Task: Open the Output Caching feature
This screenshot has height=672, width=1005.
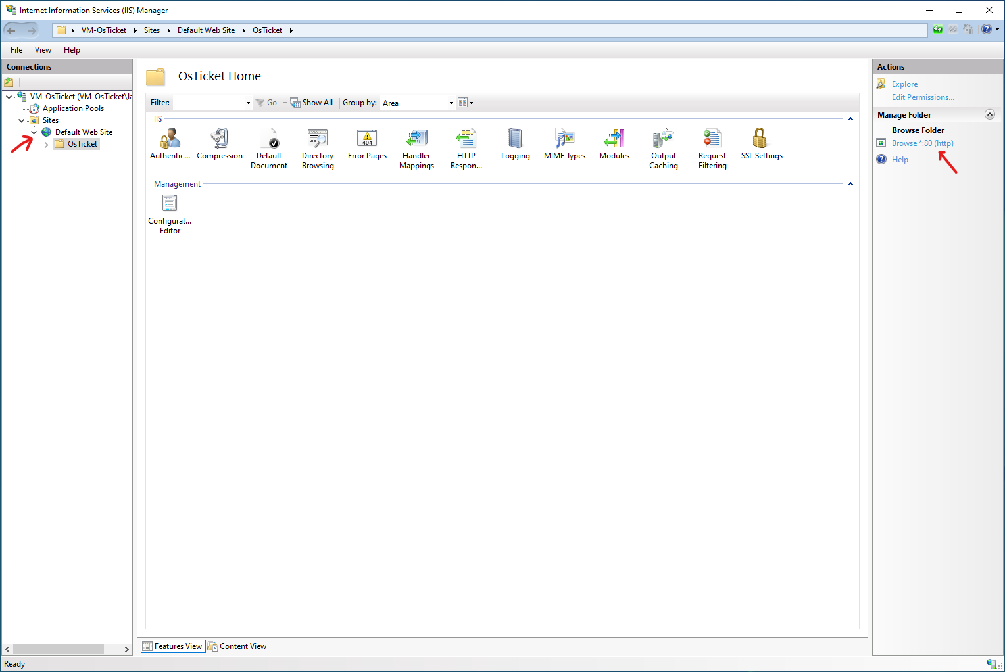Action: click(x=664, y=149)
